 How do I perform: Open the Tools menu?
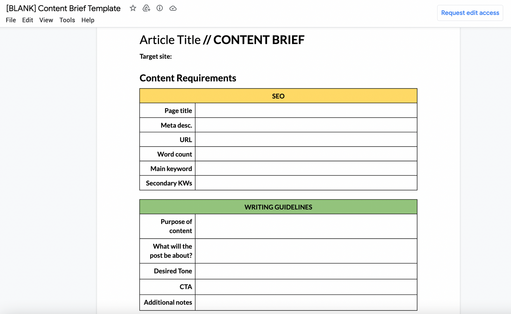[x=67, y=20]
